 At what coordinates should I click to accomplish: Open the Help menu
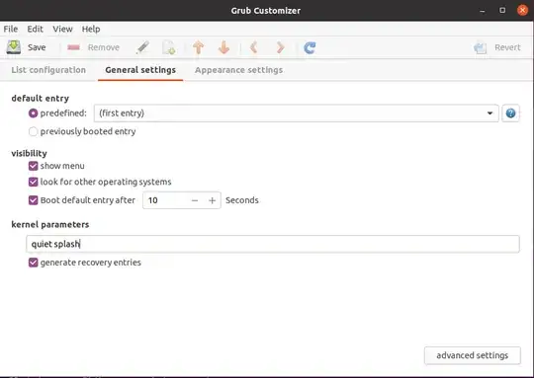click(x=91, y=29)
